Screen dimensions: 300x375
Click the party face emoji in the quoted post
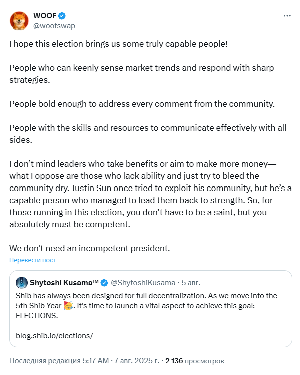click(68, 306)
